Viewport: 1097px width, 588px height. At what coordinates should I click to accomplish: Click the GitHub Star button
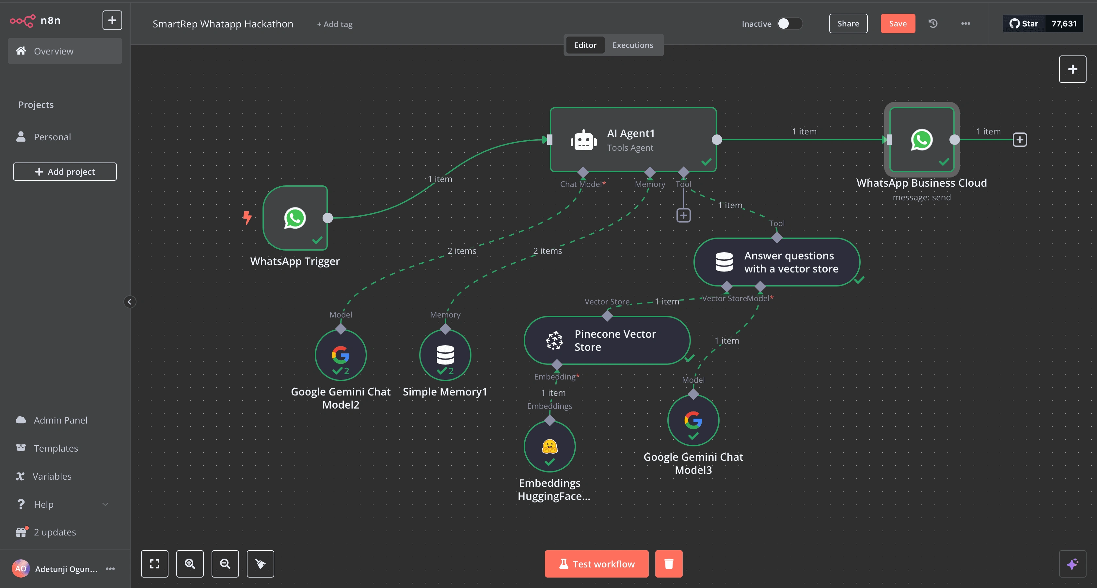(1023, 24)
